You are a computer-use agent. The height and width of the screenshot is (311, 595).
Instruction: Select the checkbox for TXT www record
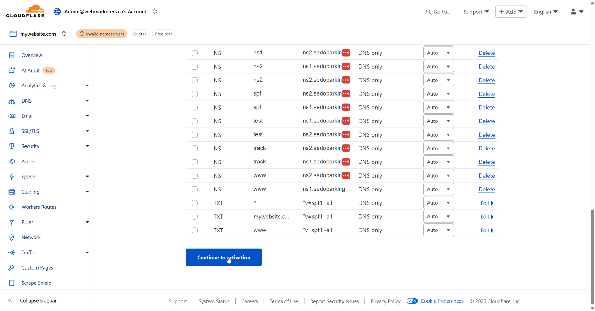194,230
